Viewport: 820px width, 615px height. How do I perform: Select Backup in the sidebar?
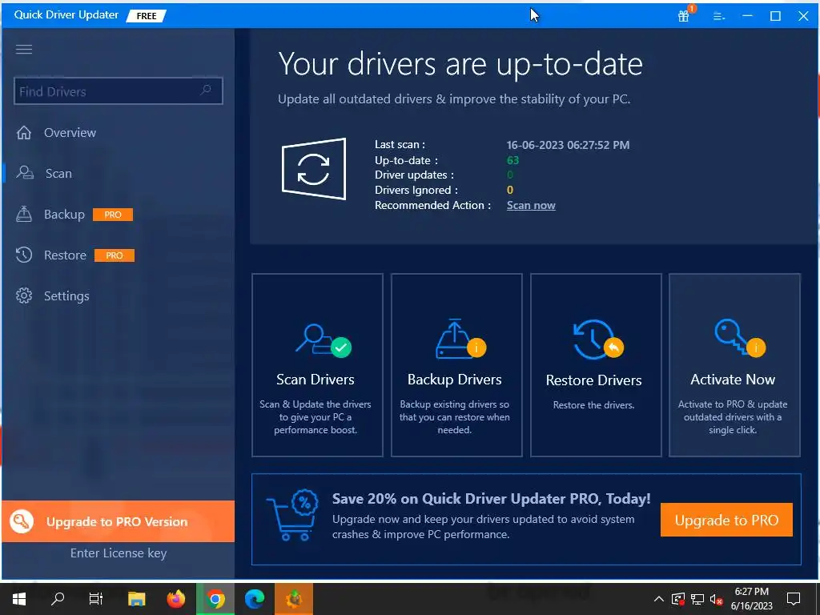(x=64, y=214)
